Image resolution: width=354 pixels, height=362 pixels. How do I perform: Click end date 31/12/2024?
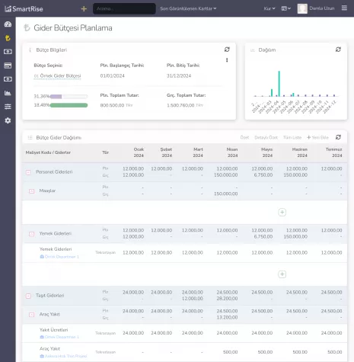[x=179, y=75]
